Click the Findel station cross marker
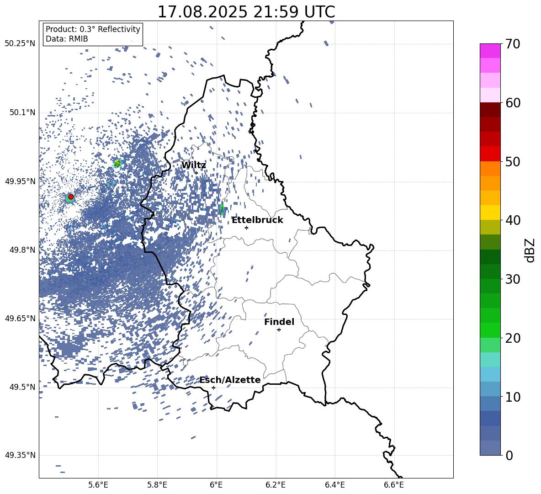The height and width of the screenshot is (494, 541). (279, 330)
